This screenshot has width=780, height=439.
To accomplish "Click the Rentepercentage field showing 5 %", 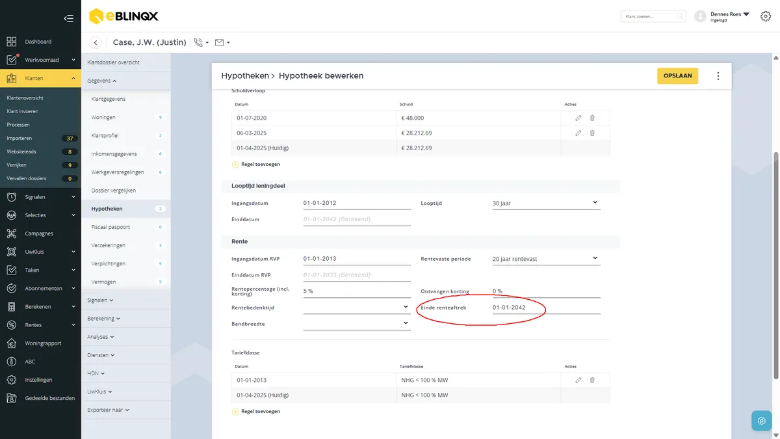I will click(x=357, y=291).
